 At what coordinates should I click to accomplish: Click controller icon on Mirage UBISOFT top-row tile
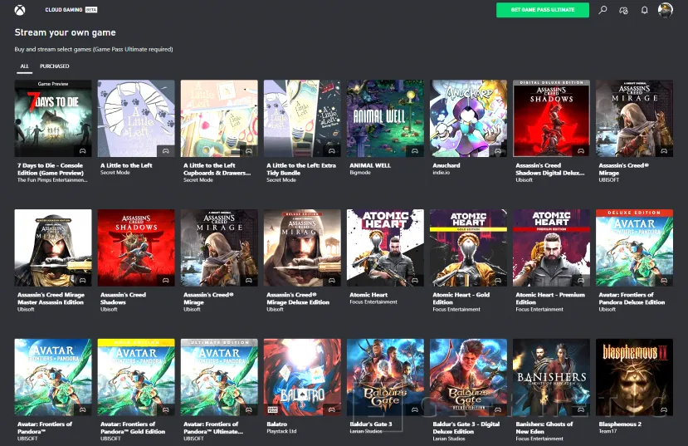(x=664, y=150)
